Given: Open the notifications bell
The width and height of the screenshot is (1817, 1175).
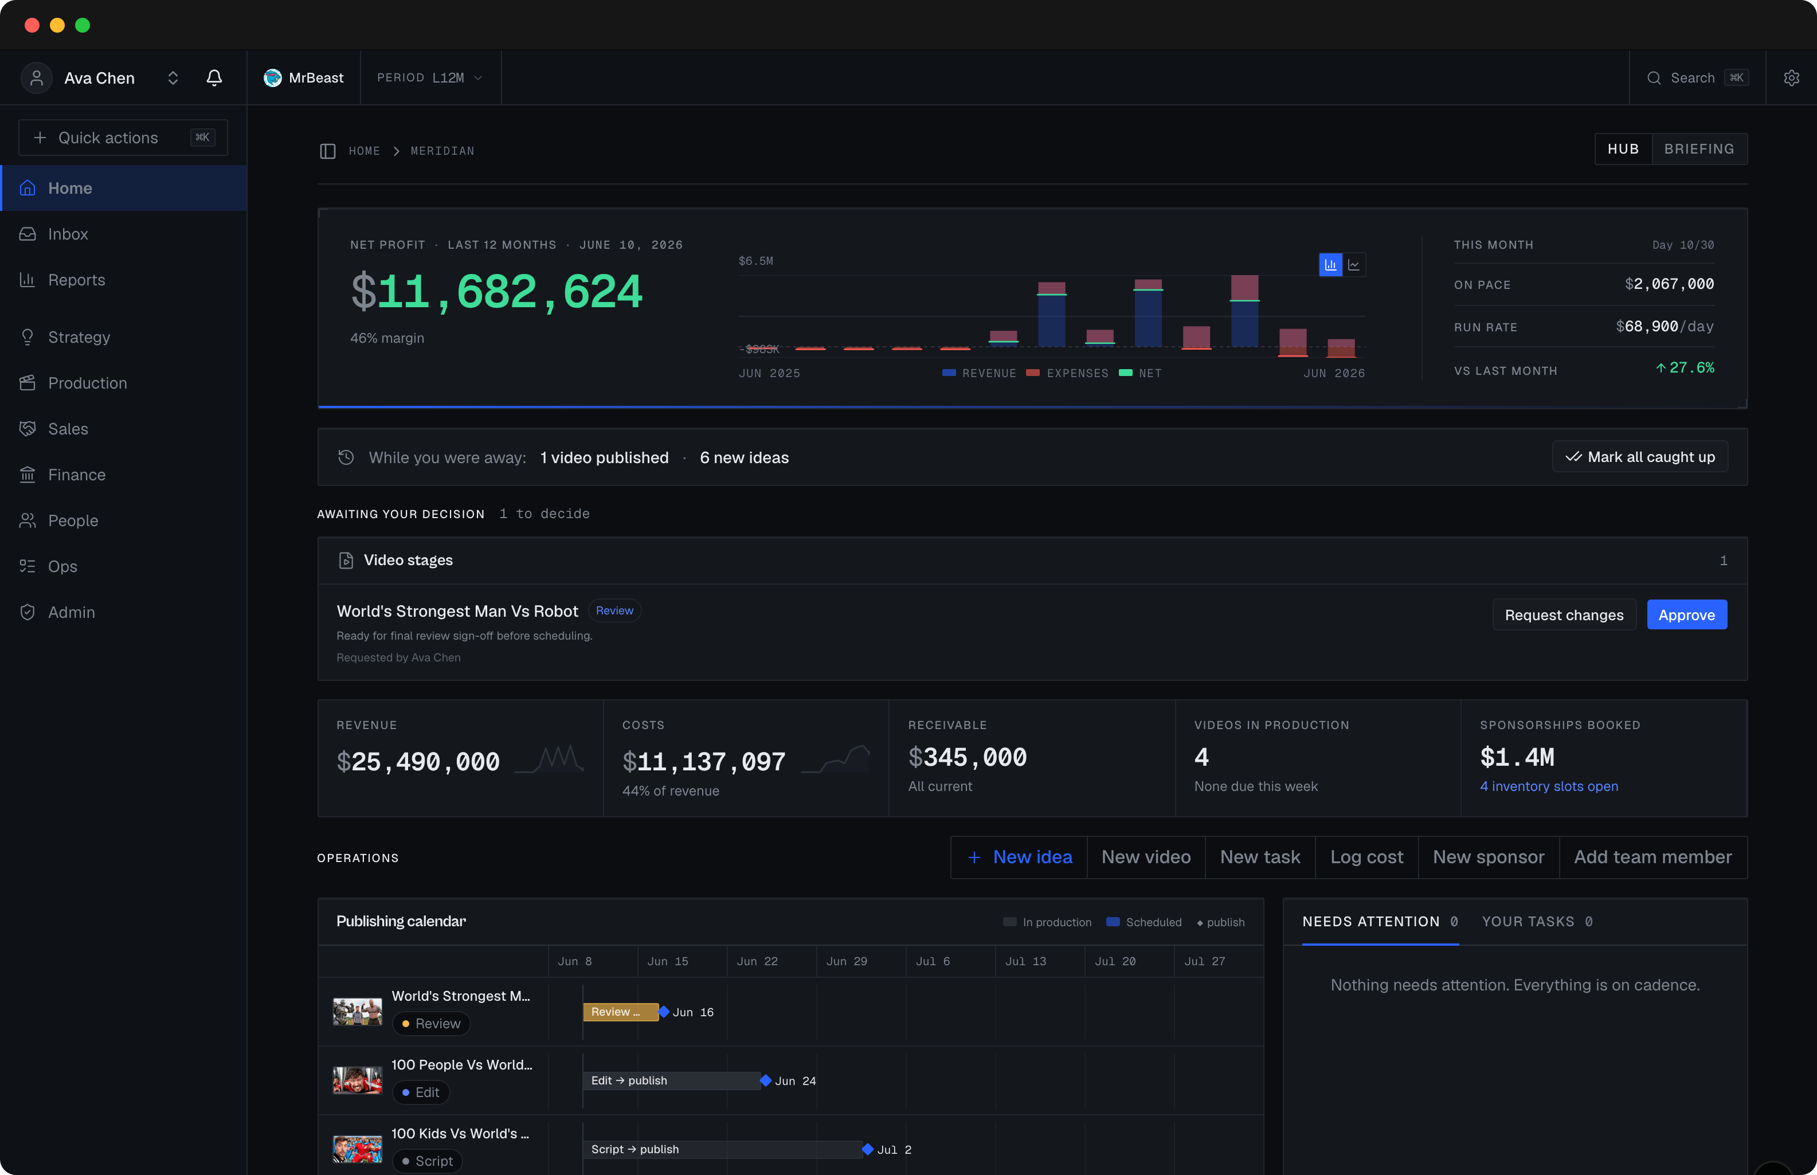Looking at the screenshot, I should (214, 78).
